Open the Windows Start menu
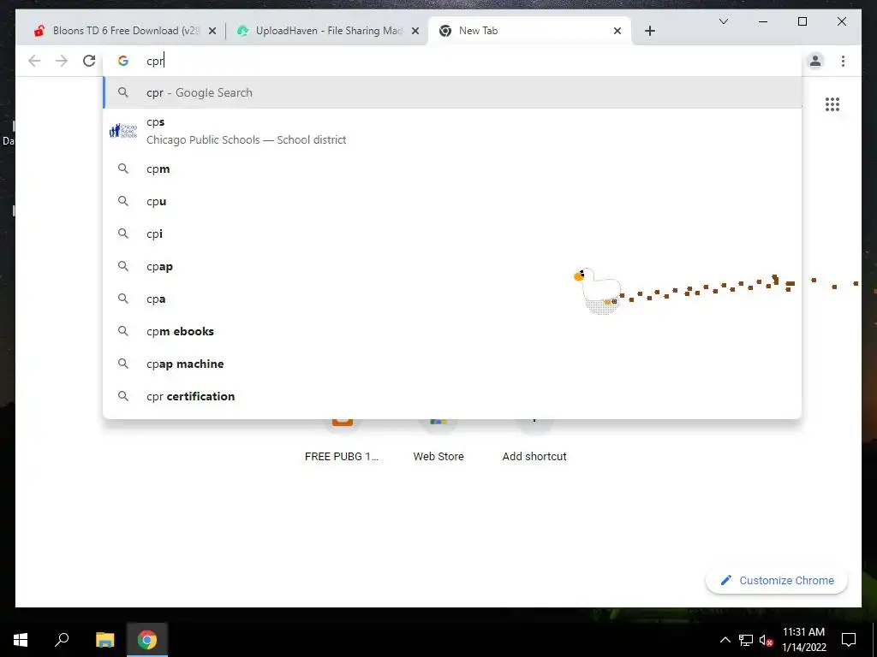The height and width of the screenshot is (657, 877). coord(21,640)
